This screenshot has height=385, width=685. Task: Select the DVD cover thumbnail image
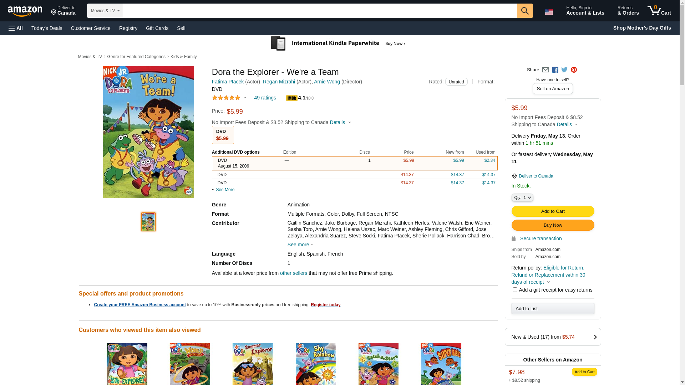(148, 222)
